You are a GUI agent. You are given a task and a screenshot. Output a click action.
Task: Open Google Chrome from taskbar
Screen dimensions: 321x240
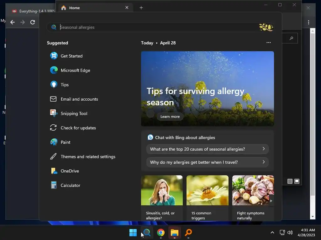point(161,232)
